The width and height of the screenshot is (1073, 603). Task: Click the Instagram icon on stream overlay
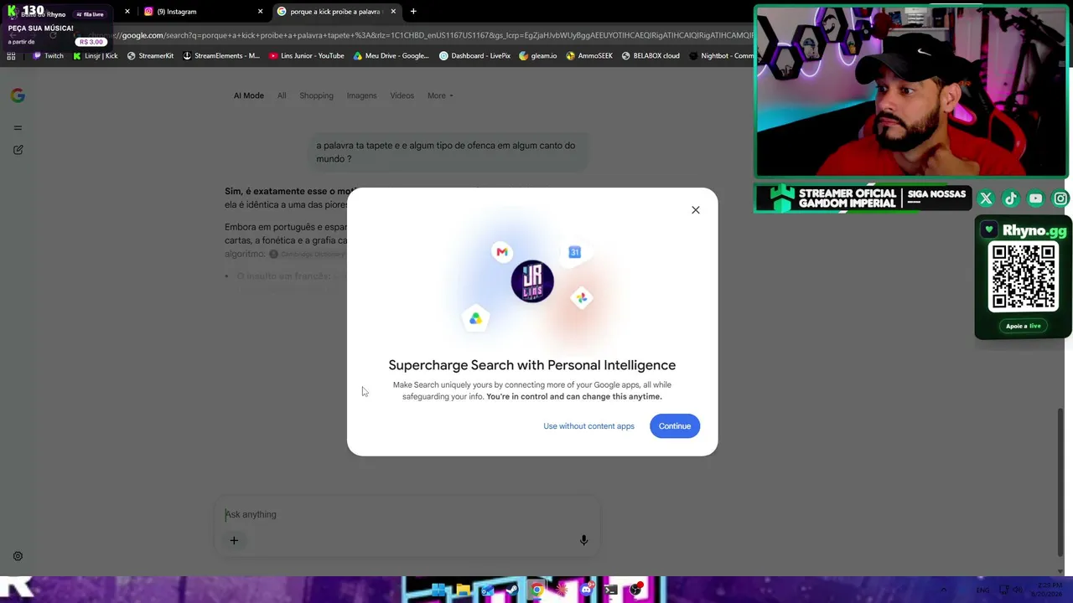pos(1060,198)
